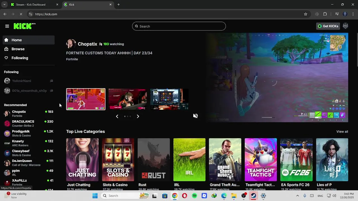358x201 pixels.
Task: Open a new browser tab
Action: click(x=119, y=4)
